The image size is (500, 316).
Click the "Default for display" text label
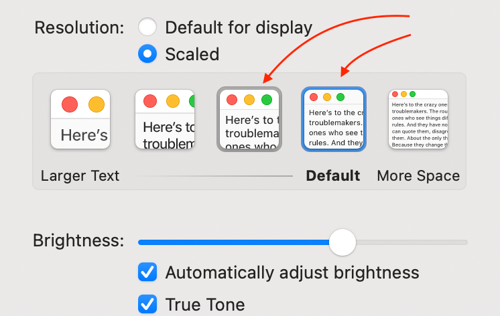point(239,27)
